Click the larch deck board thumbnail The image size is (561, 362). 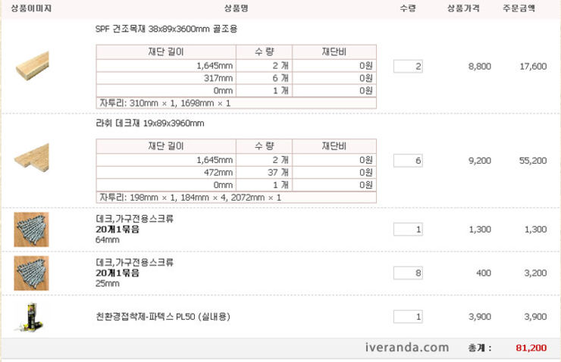32,158
